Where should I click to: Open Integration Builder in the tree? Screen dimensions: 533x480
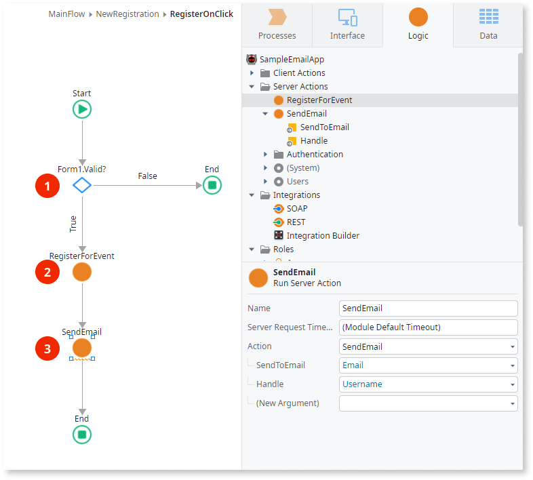pos(323,236)
